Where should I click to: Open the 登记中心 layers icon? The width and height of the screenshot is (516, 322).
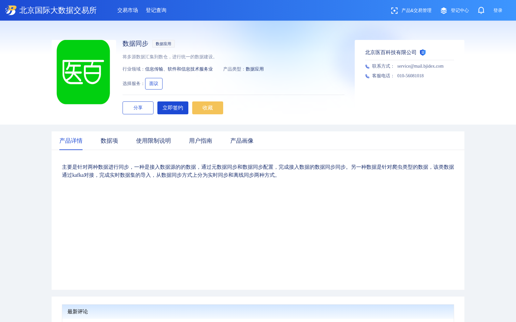tap(444, 11)
